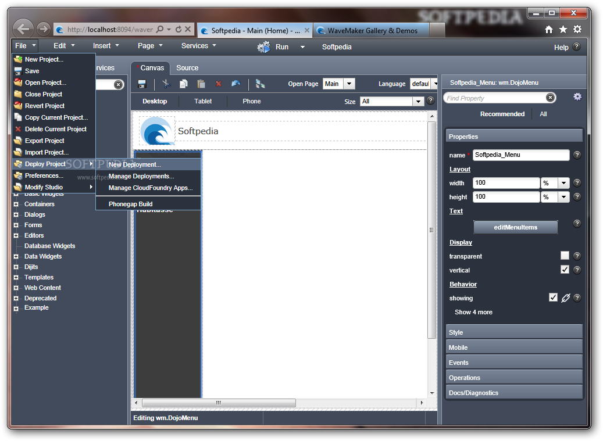Open the WaveMaker Gallery & Demos browser tab

(372, 30)
